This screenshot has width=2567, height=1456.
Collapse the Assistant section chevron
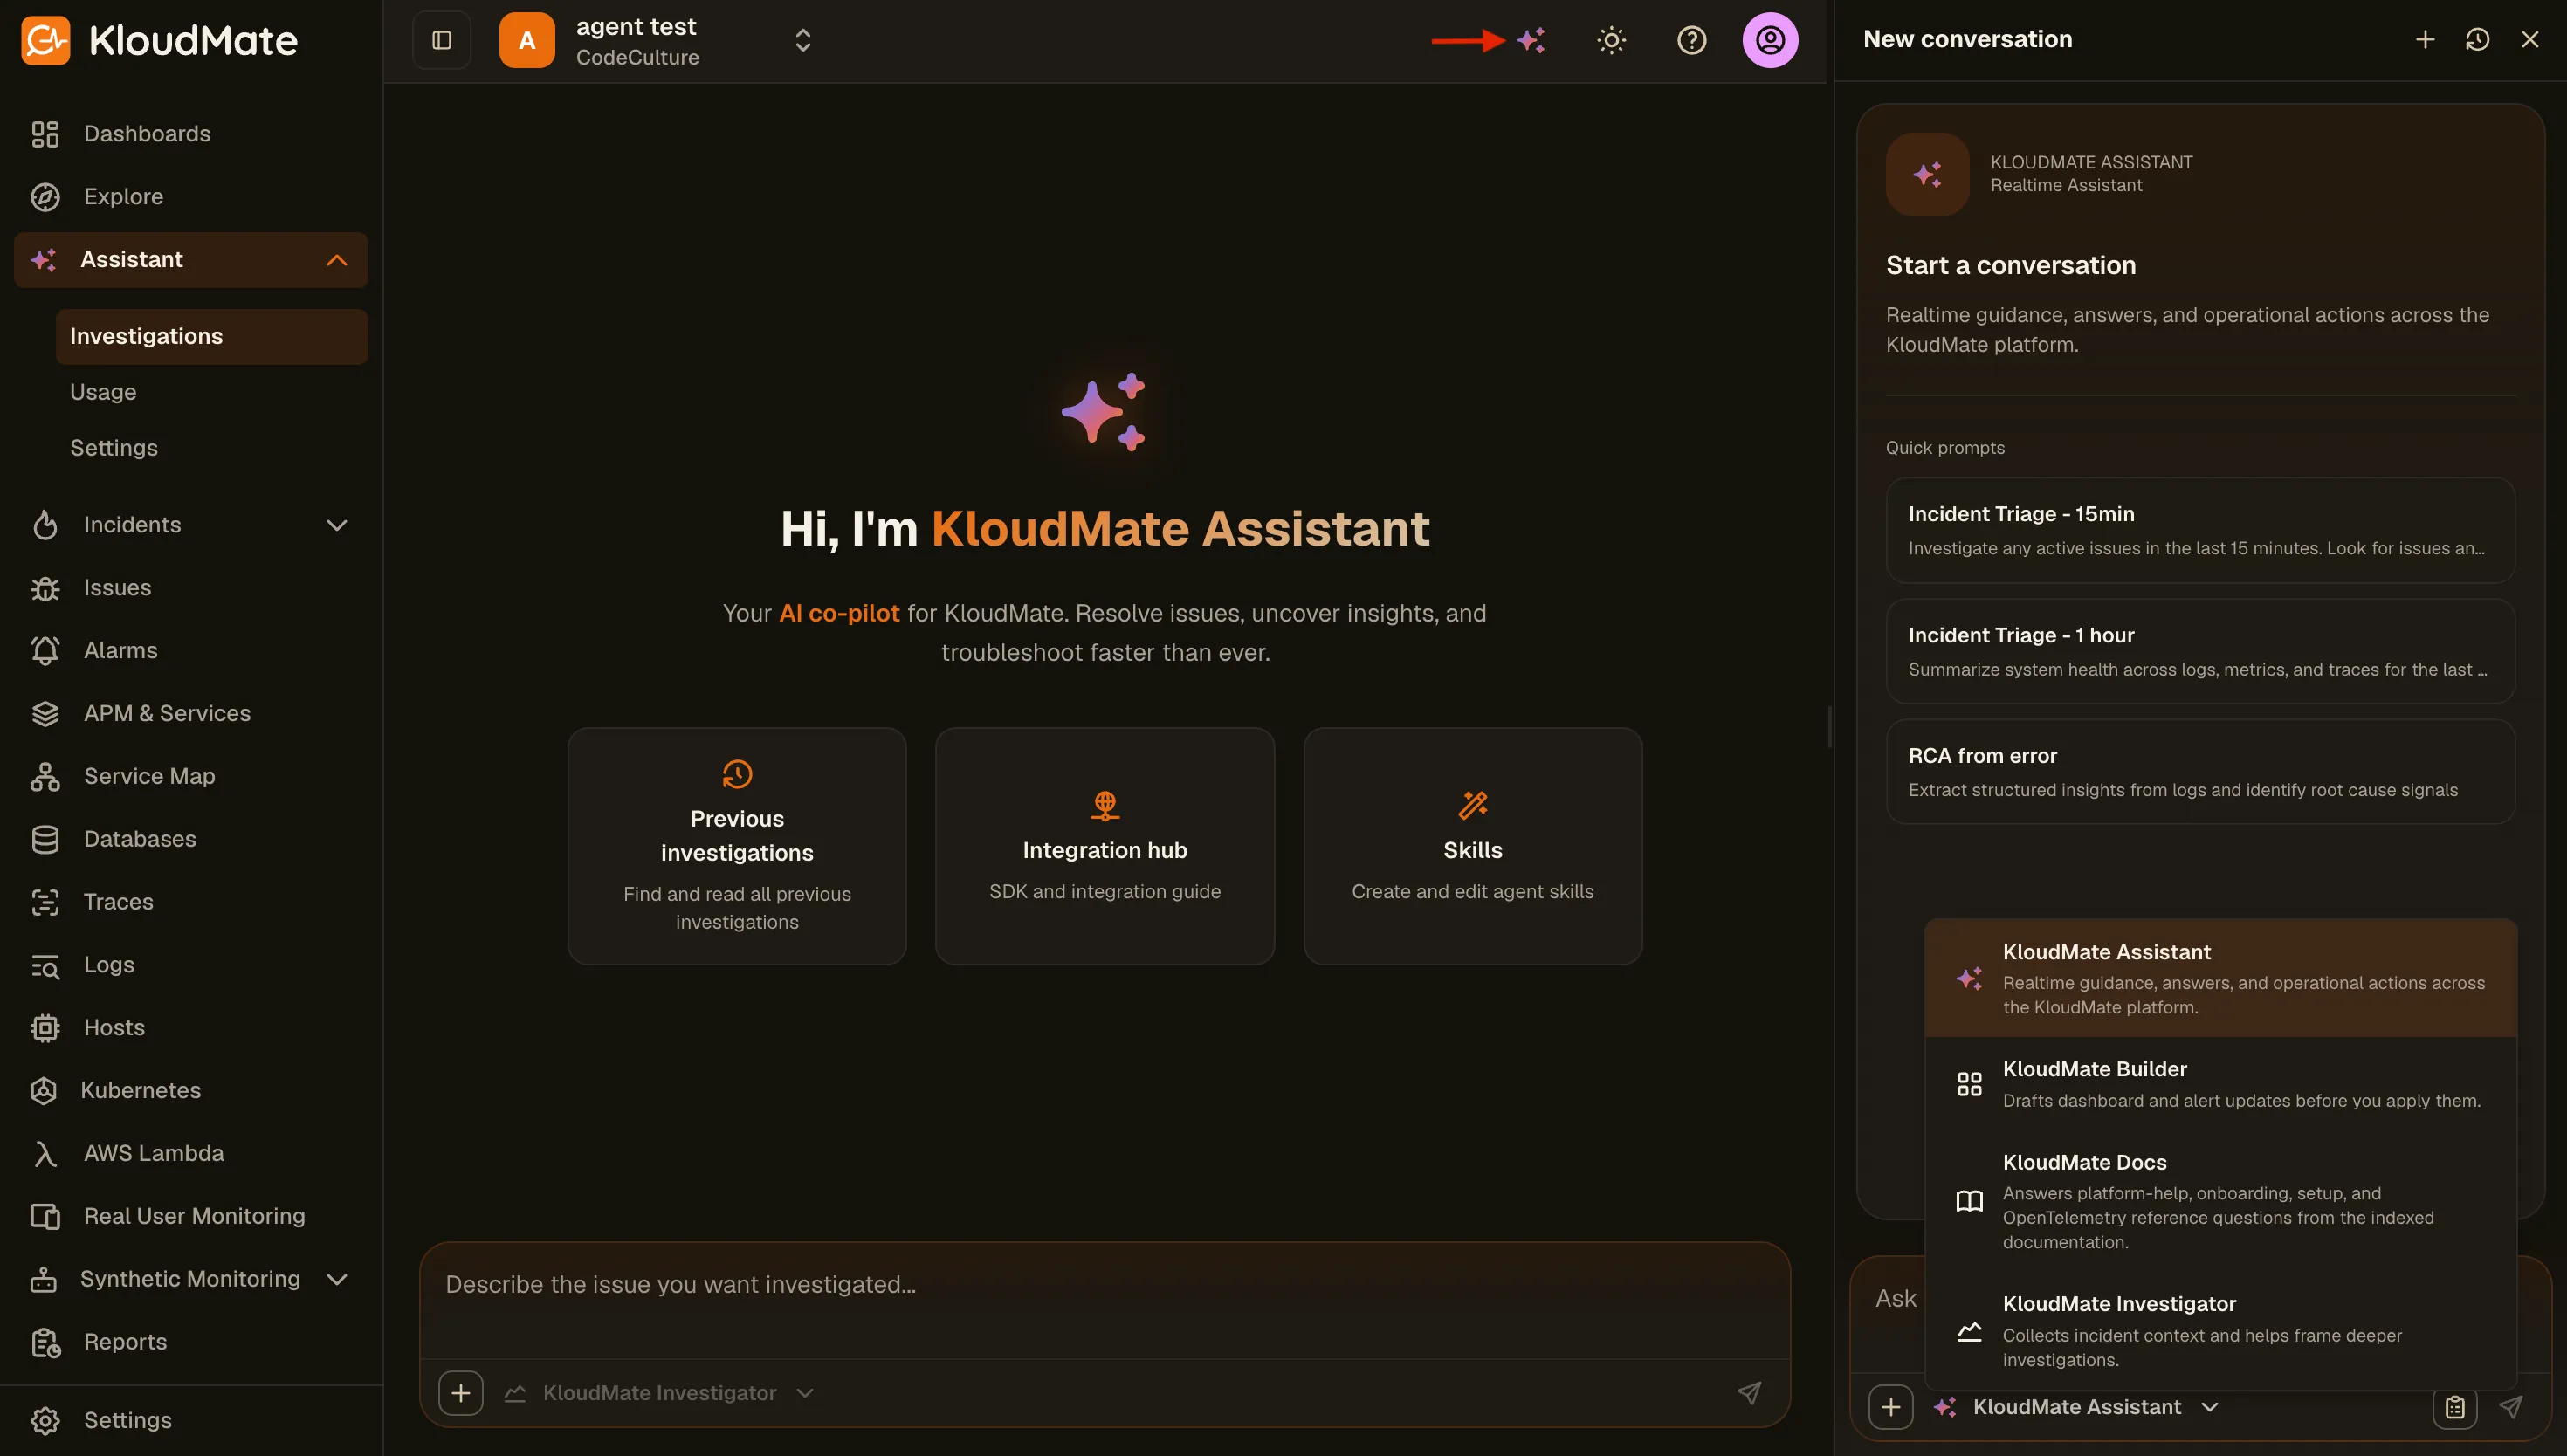(337, 260)
